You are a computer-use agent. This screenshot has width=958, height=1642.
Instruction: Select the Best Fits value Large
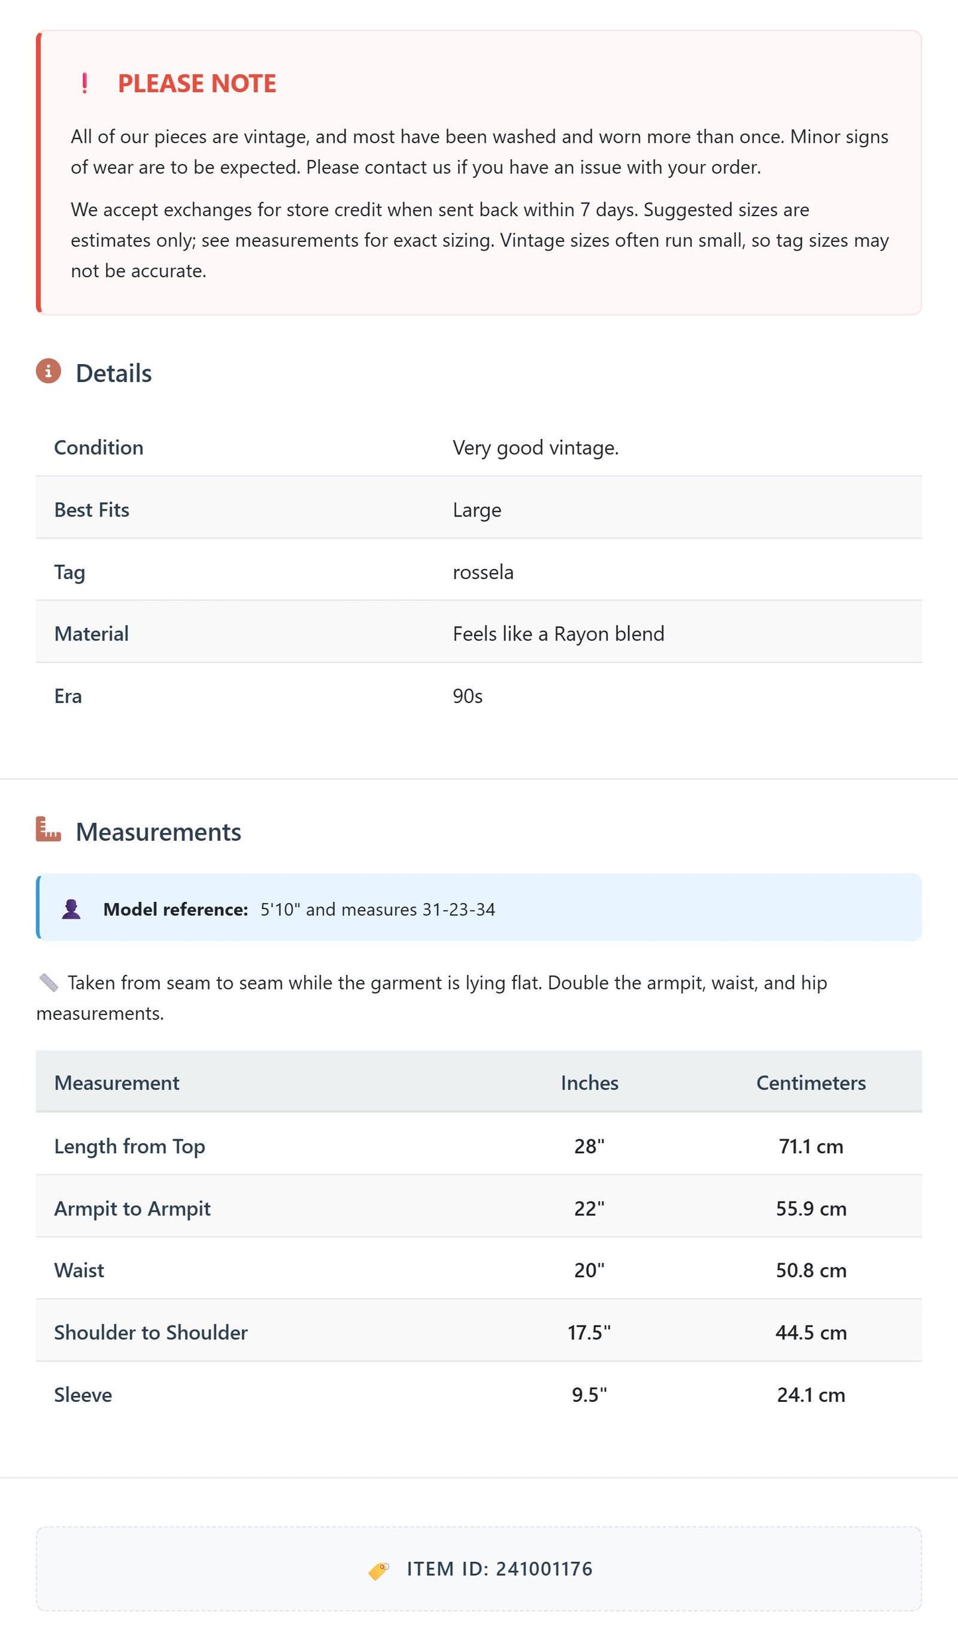(477, 510)
